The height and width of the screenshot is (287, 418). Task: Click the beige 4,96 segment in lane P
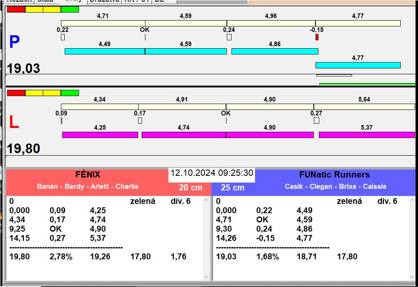[271, 23]
